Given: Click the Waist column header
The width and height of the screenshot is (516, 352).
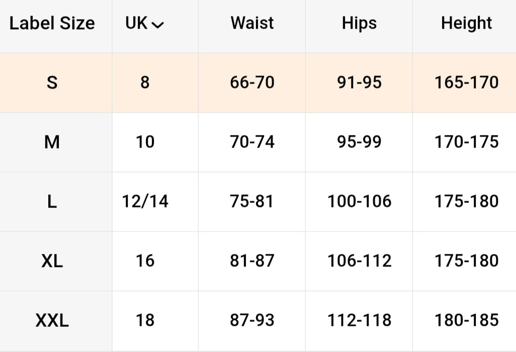Looking at the screenshot, I should coord(252,23).
